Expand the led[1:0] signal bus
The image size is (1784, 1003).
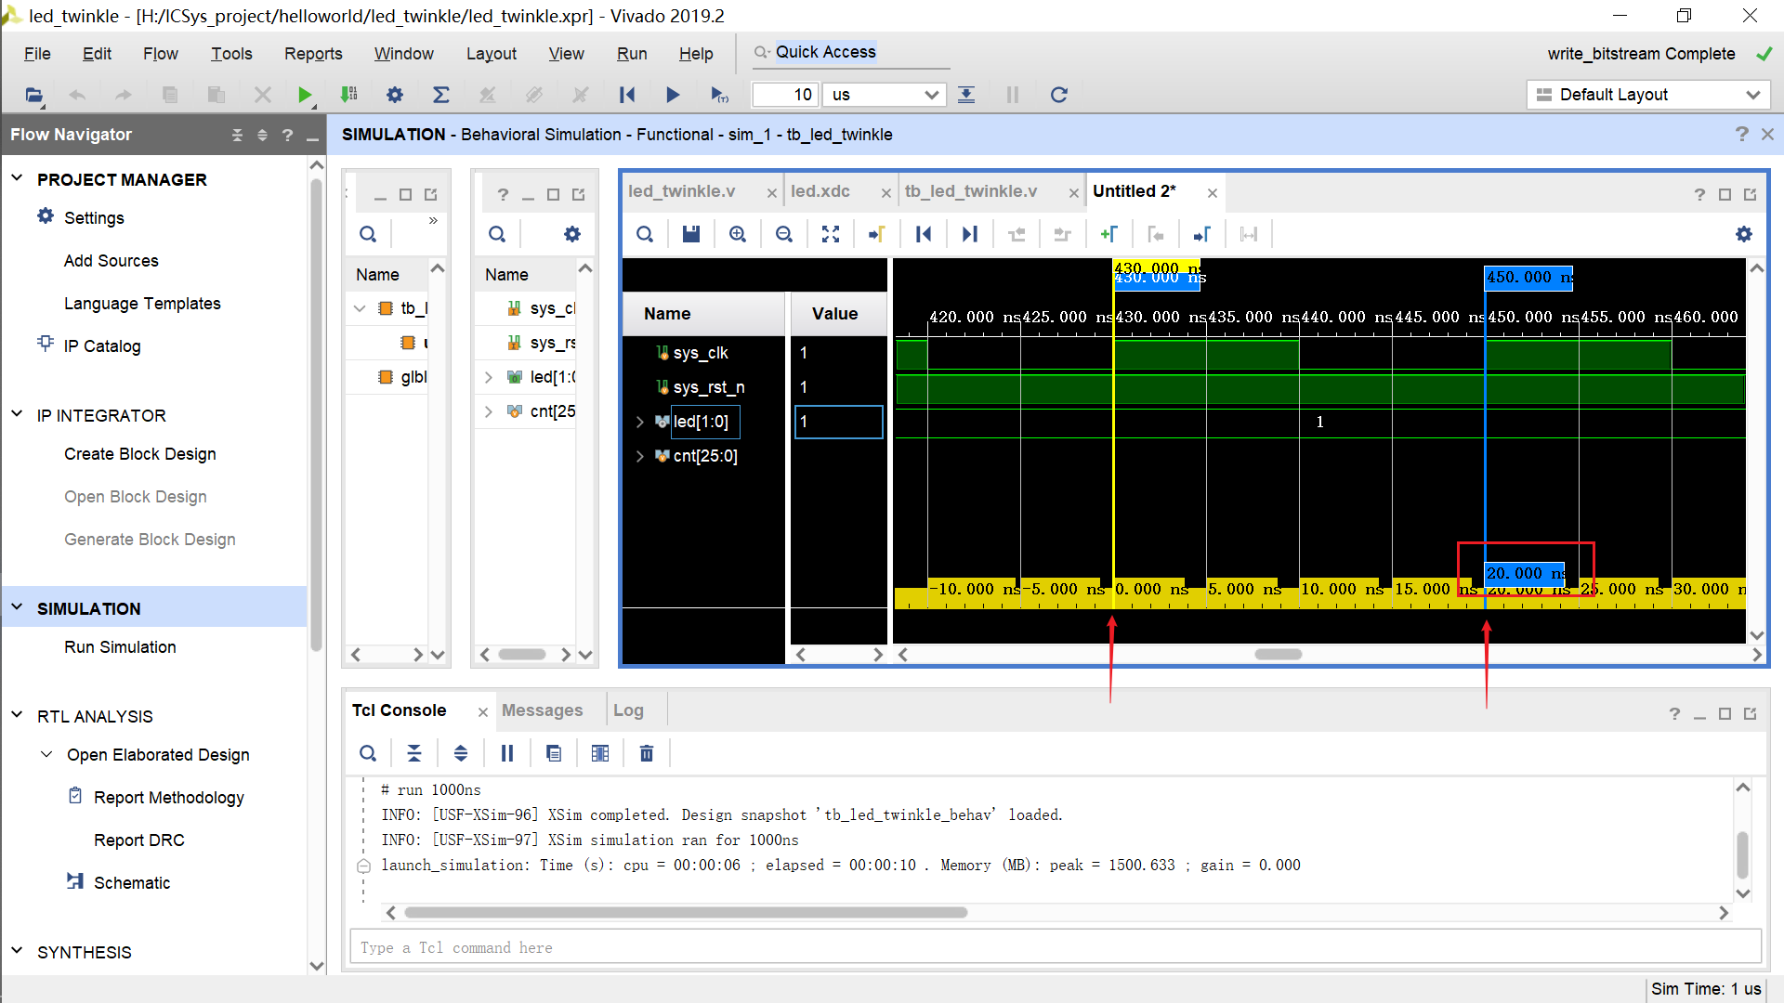point(640,422)
